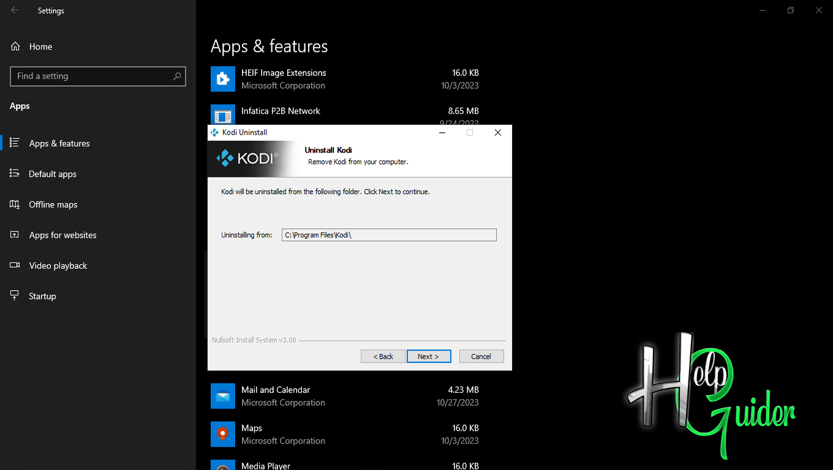The height and width of the screenshot is (470, 833).
Task: Click the Startup sidebar icon
Action: point(15,296)
